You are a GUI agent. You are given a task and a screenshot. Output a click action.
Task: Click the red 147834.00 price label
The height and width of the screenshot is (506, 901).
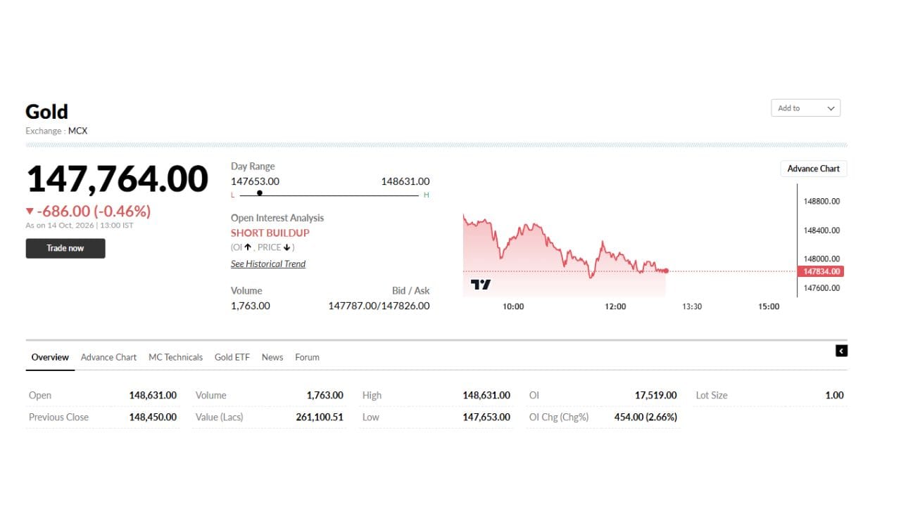(820, 271)
